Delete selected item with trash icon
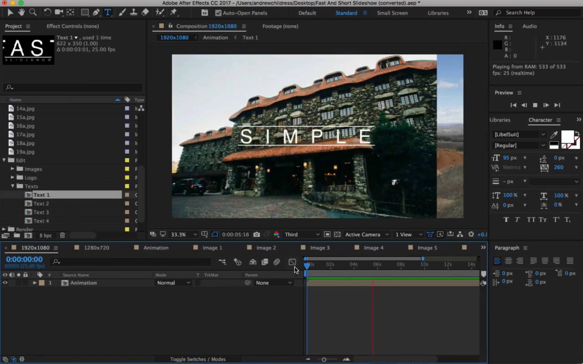 tap(62, 235)
